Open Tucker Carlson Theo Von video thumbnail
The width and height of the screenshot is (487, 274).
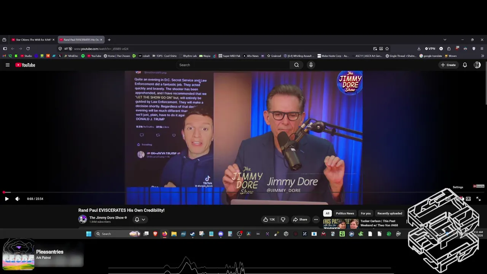coord(341,223)
